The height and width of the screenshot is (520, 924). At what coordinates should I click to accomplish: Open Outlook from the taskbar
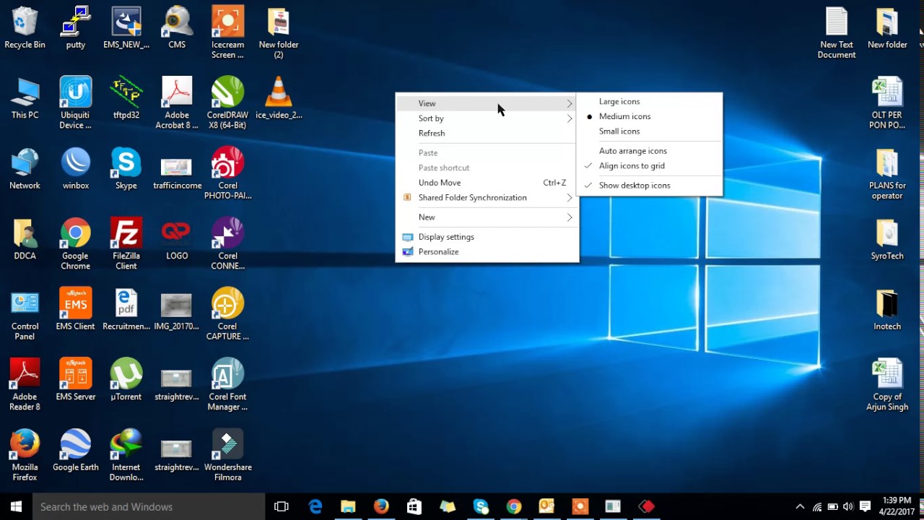pos(546,507)
